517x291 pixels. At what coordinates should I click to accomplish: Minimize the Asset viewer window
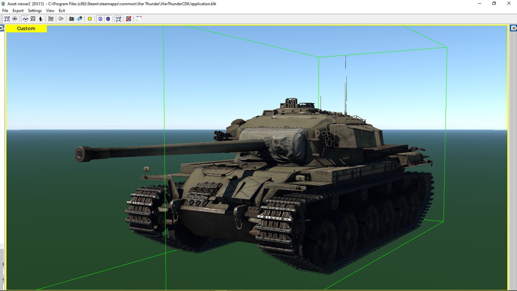[x=479, y=3]
